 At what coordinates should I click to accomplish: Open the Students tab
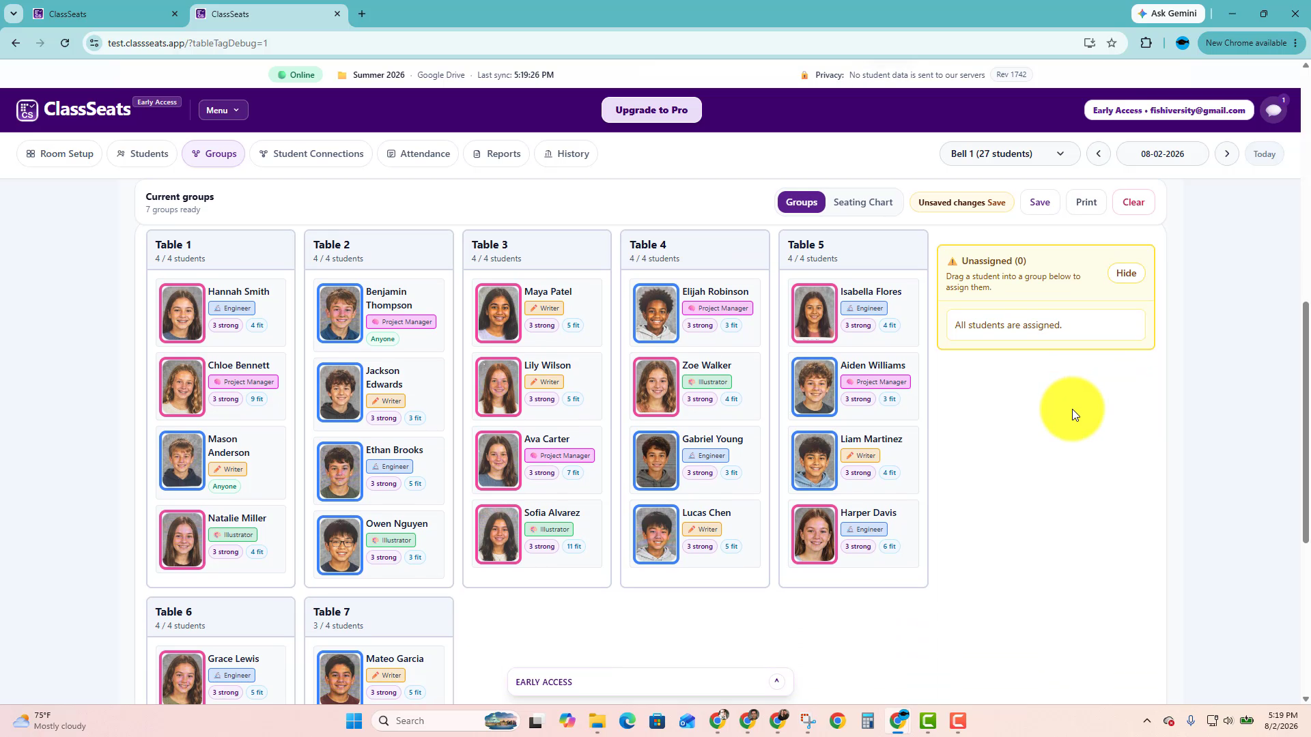143,154
